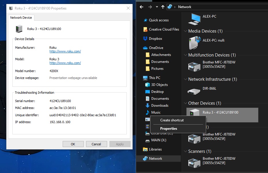Screen dimensions: 268x173
Task: Open the Dropbox icon in the sidebar
Action: coord(145,39)
